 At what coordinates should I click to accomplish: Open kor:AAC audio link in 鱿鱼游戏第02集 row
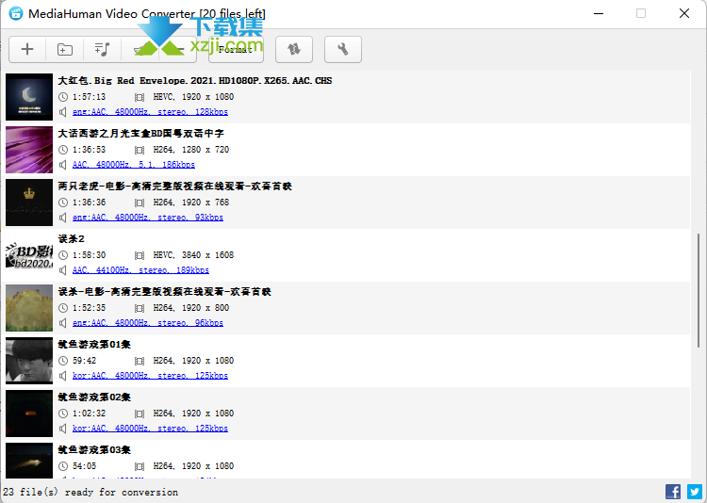(150, 429)
